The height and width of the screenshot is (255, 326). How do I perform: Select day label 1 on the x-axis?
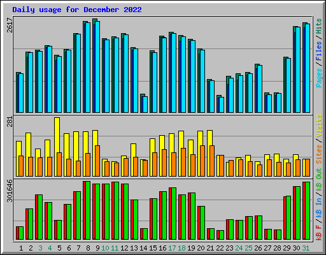coord(21,248)
